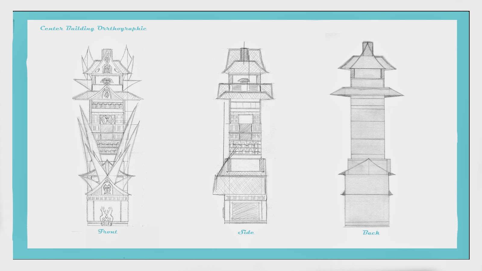The width and height of the screenshot is (482, 271).
Task: Click the spire atop the Front view
Action: (x=107, y=51)
